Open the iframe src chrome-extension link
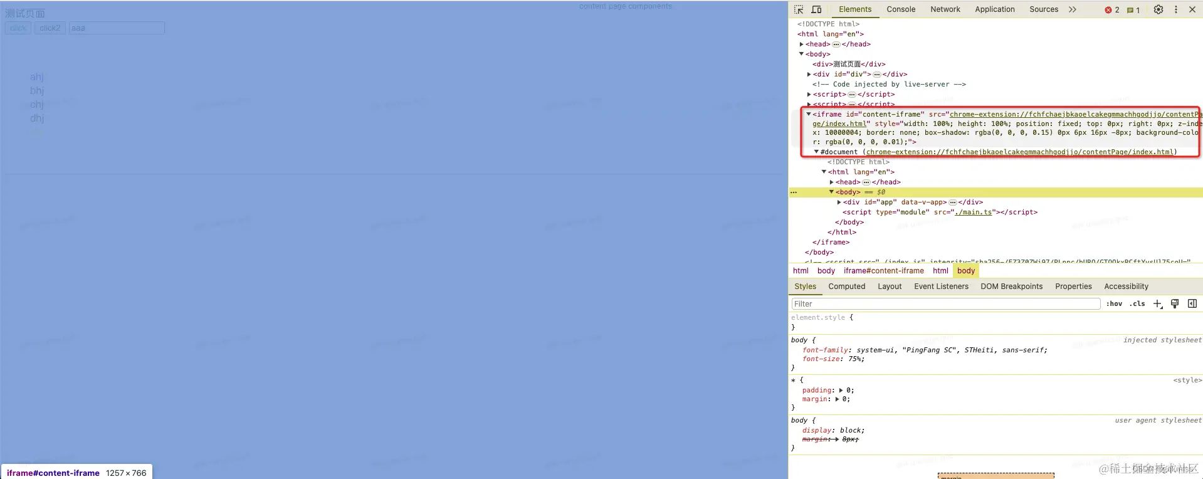The image size is (1203, 479). pyautogui.click(x=1076, y=115)
